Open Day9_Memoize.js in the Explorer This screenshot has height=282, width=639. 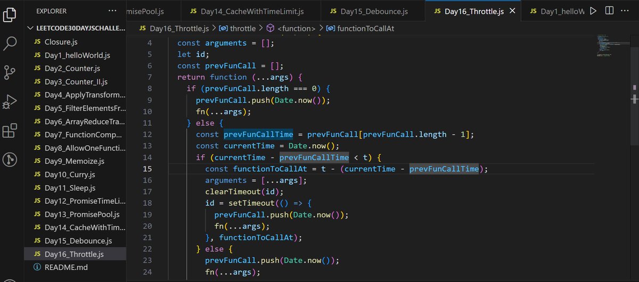click(x=75, y=161)
